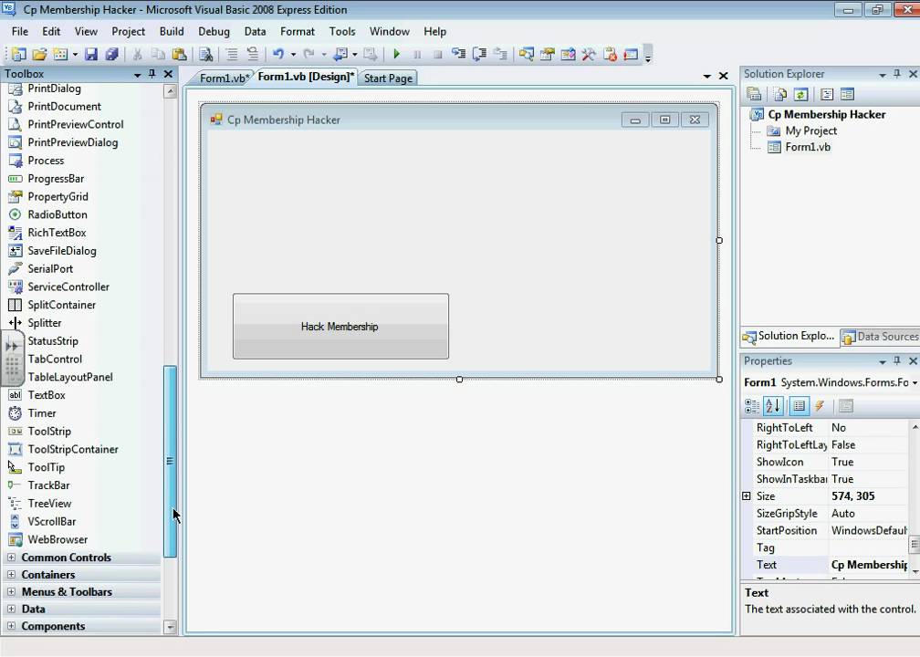Click the Save floppy disk icon
Viewport: 920px width, 657px height.
coord(91,55)
